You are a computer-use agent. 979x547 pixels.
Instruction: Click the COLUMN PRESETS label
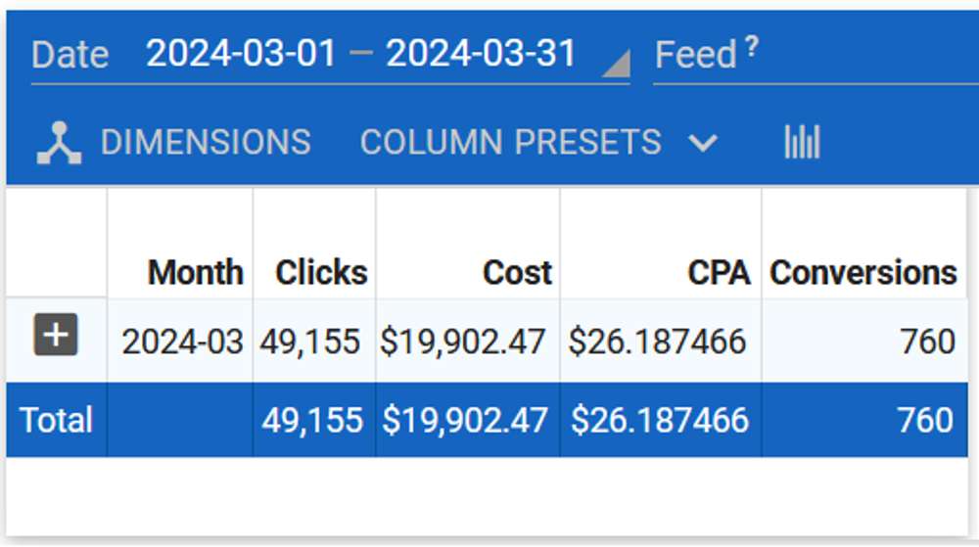[x=510, y=143]
